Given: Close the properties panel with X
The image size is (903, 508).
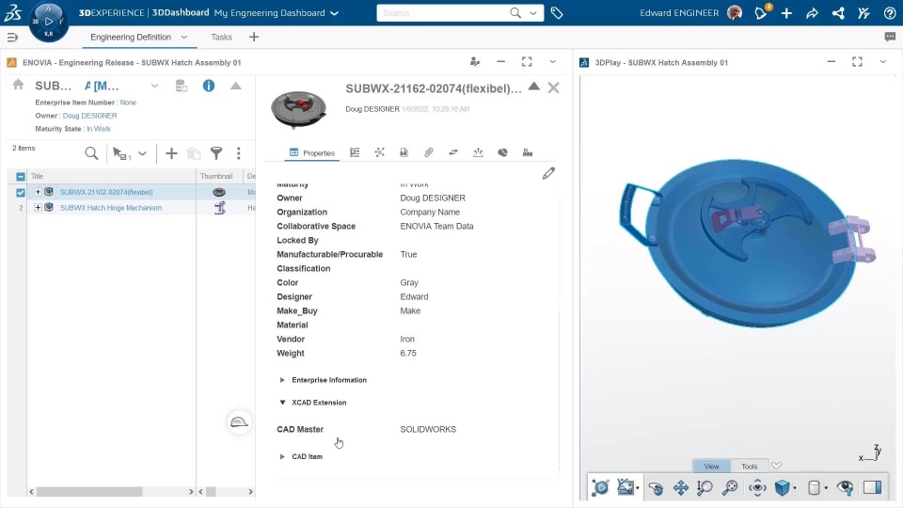Looking at the screenshot, I should pos(553,87).
